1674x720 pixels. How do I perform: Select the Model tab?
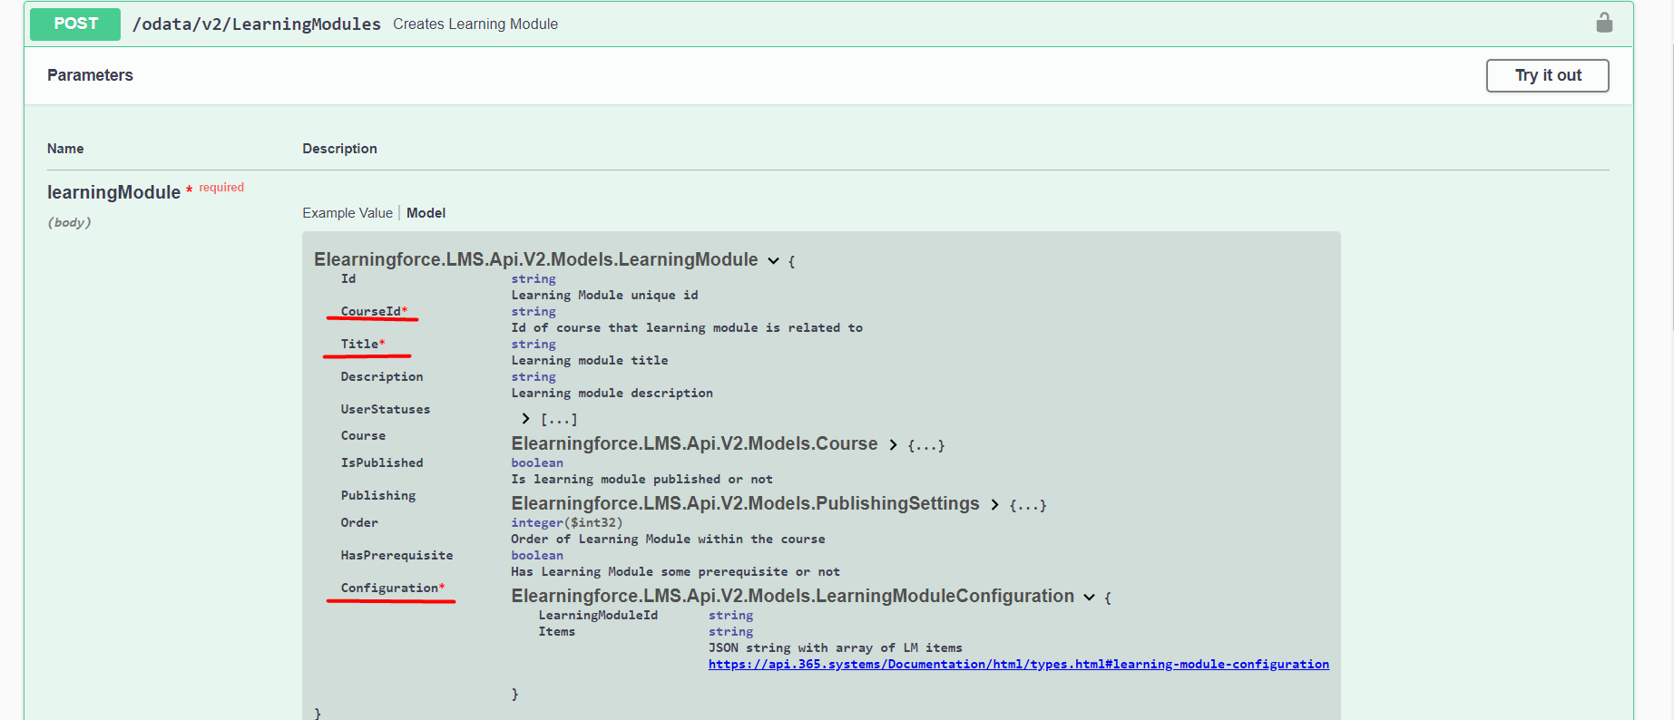click(426, 213)
